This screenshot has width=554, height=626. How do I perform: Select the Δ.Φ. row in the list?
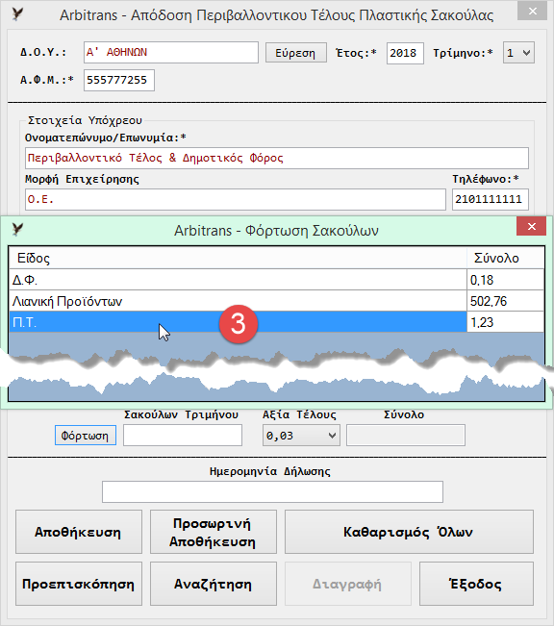(276, 280)
